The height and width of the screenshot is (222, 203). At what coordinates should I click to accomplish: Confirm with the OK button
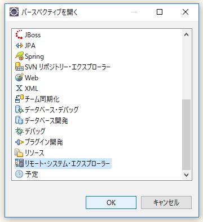[x=111, y=202]
